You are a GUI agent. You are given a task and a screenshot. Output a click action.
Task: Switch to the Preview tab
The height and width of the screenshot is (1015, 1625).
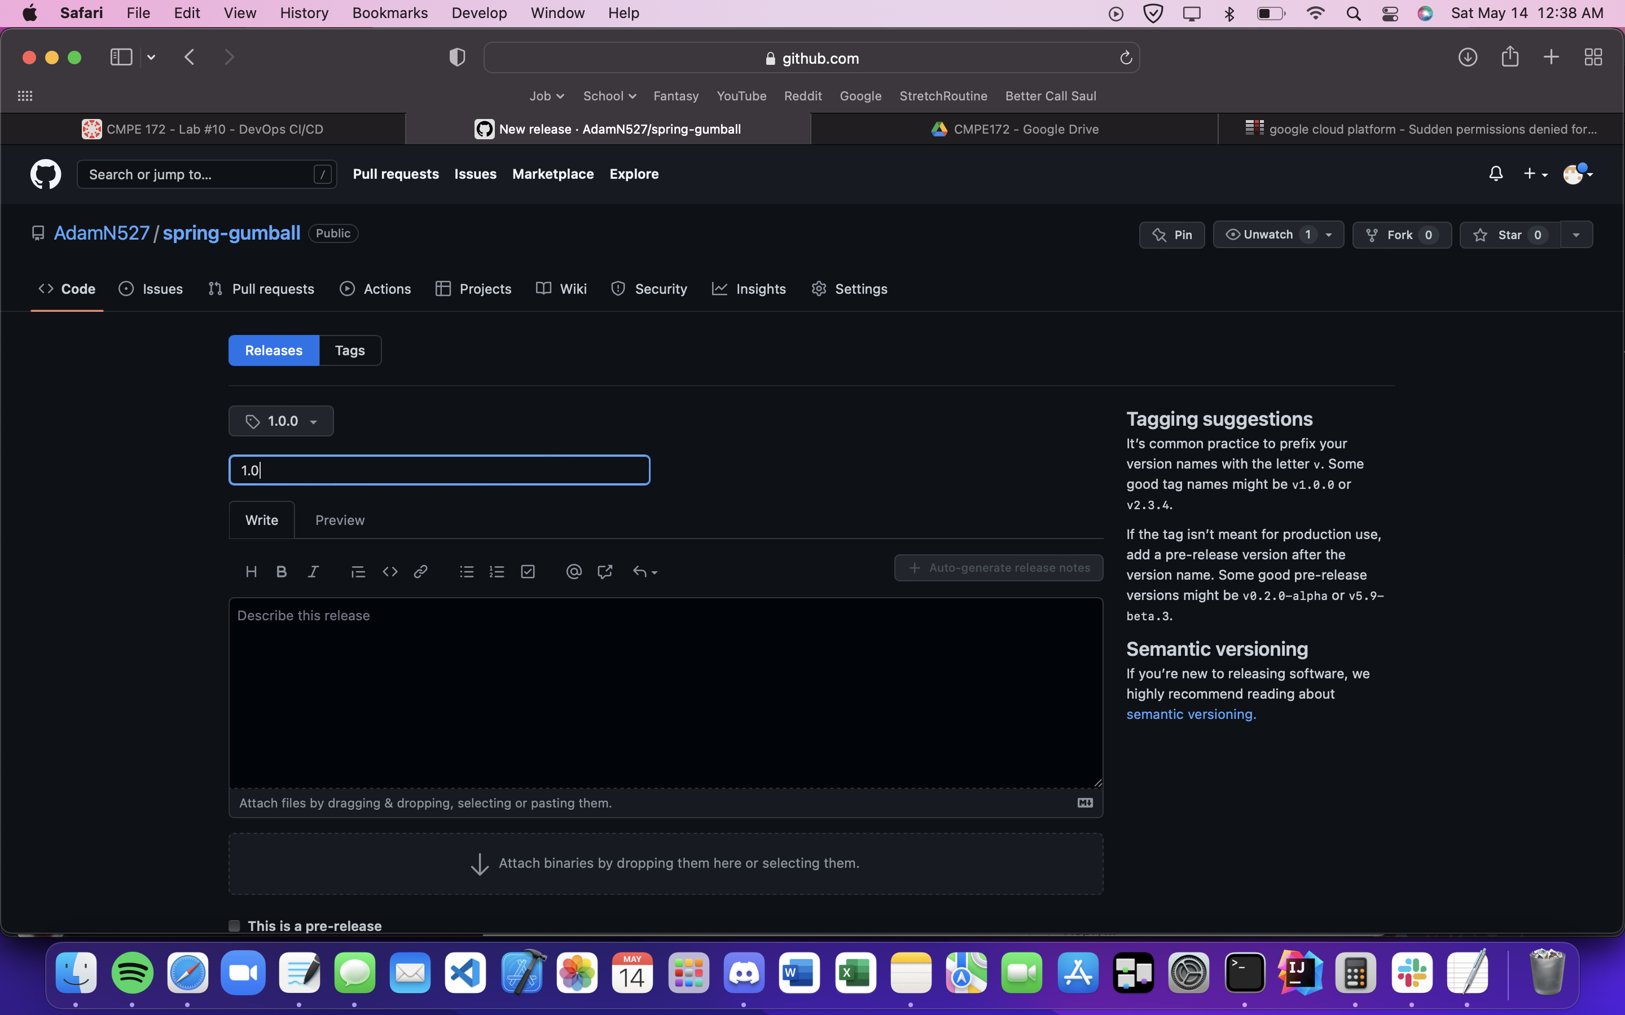click(340, 520)
